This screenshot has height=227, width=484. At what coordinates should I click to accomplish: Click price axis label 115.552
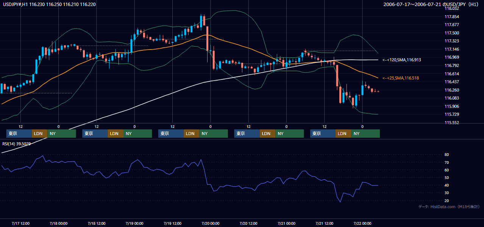[452, 123]
